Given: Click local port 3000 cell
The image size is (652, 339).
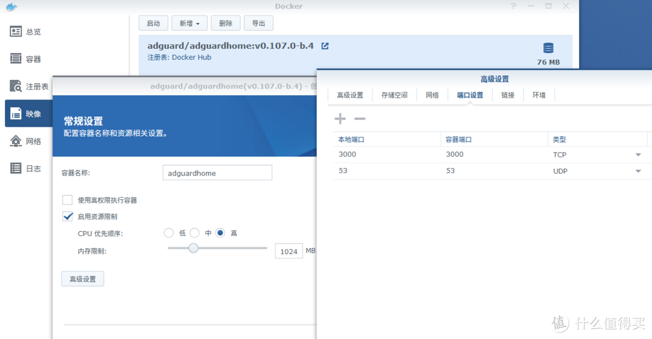Looking at the screenshot, I should (387, 154).
